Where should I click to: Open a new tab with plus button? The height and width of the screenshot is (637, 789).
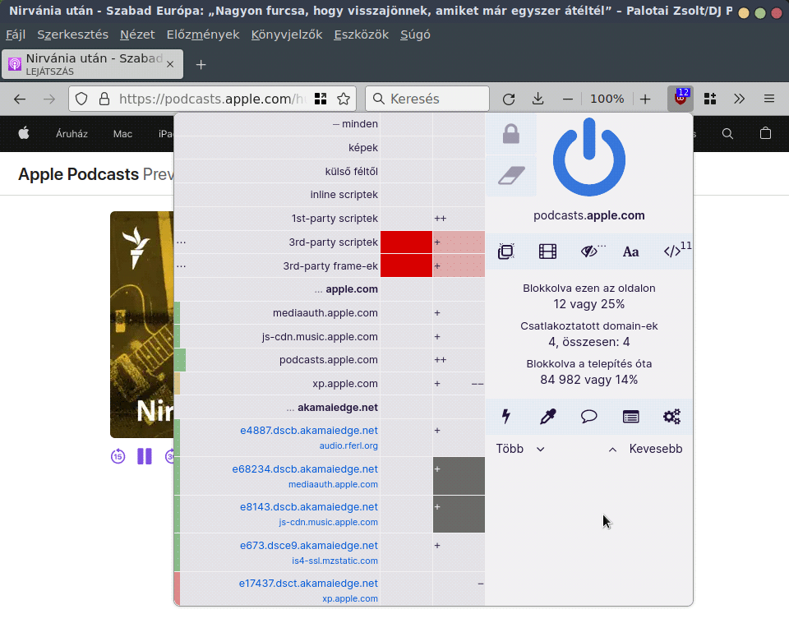click(201, 64)
